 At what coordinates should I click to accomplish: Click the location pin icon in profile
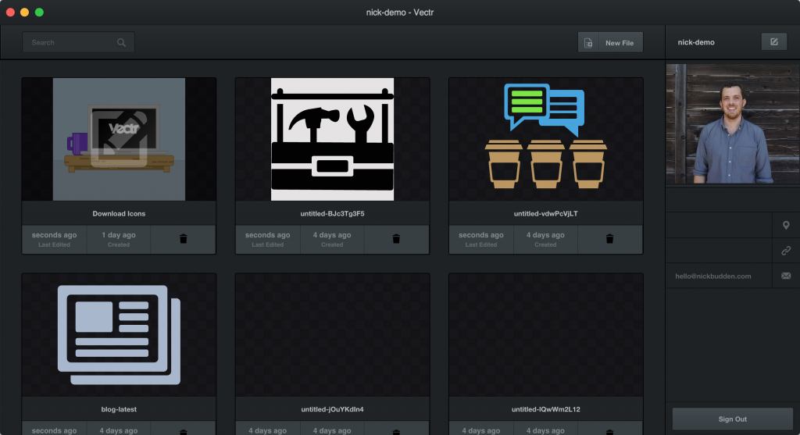click(x=786, y=226)
